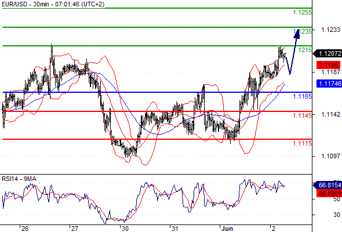Click the RSI 50 level axis label

pos(337,200)
